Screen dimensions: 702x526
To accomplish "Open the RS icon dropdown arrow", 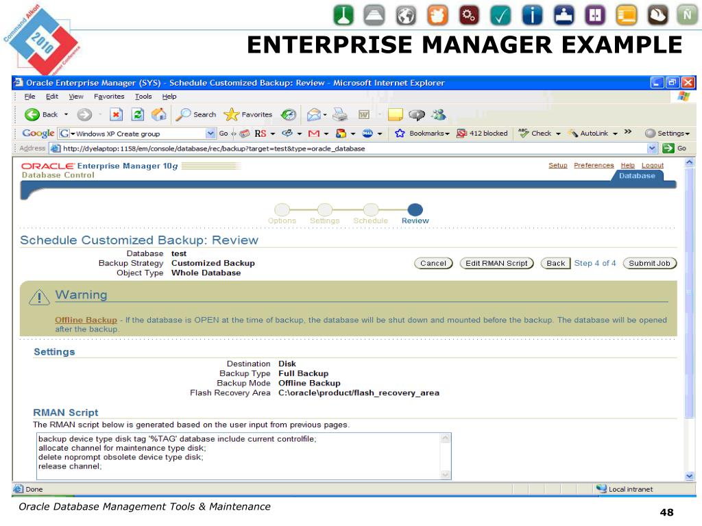I will [x=273, y=134].
